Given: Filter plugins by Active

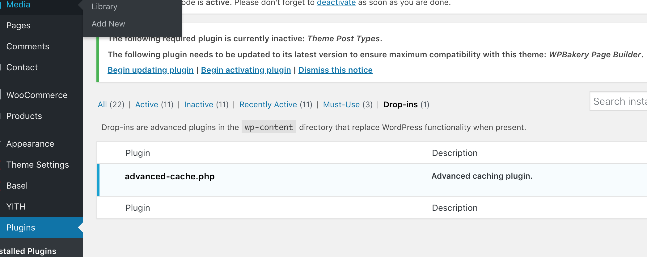Looking at the screenshot, I should click(147, 104).
